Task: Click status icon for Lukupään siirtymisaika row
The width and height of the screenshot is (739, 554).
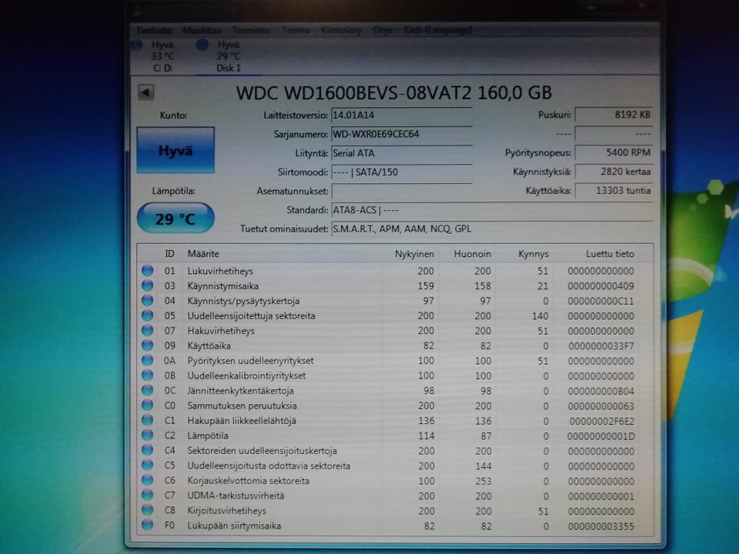Action: [x=148, y=526]
